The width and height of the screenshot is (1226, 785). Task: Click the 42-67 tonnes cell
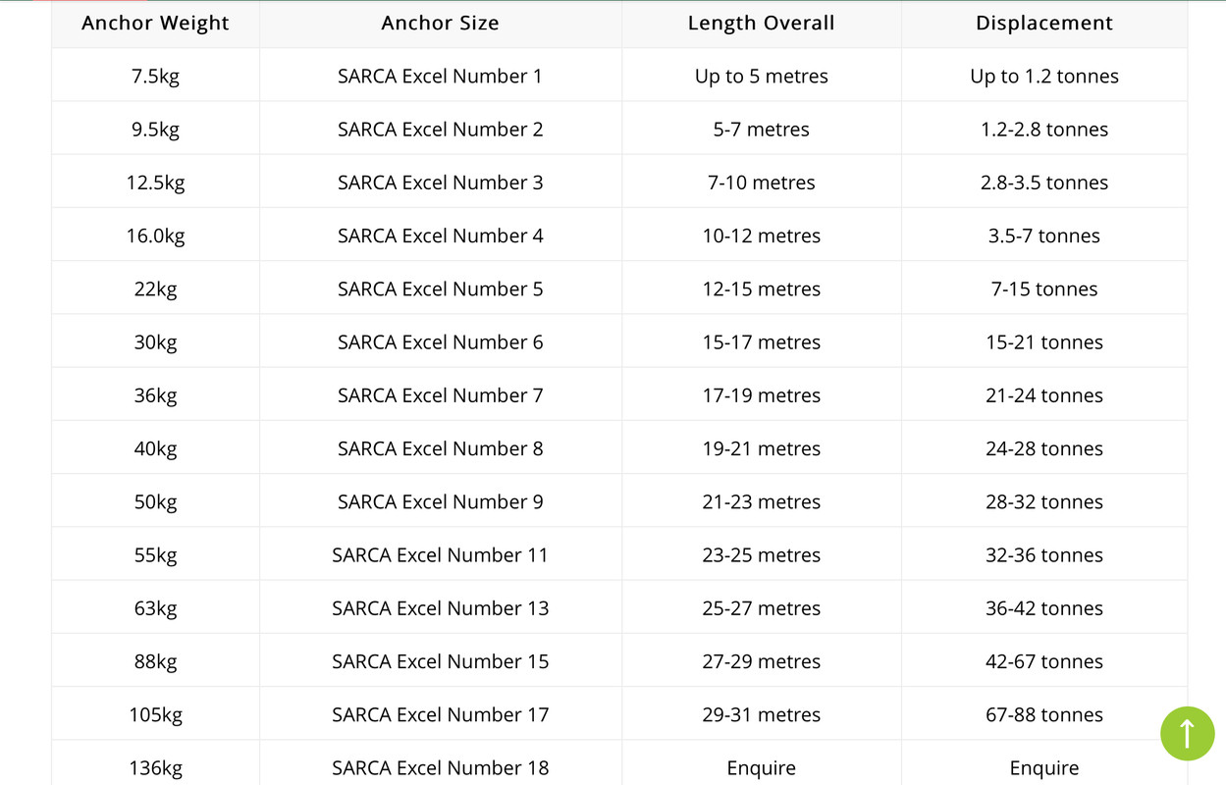[x=1044, y=660]
